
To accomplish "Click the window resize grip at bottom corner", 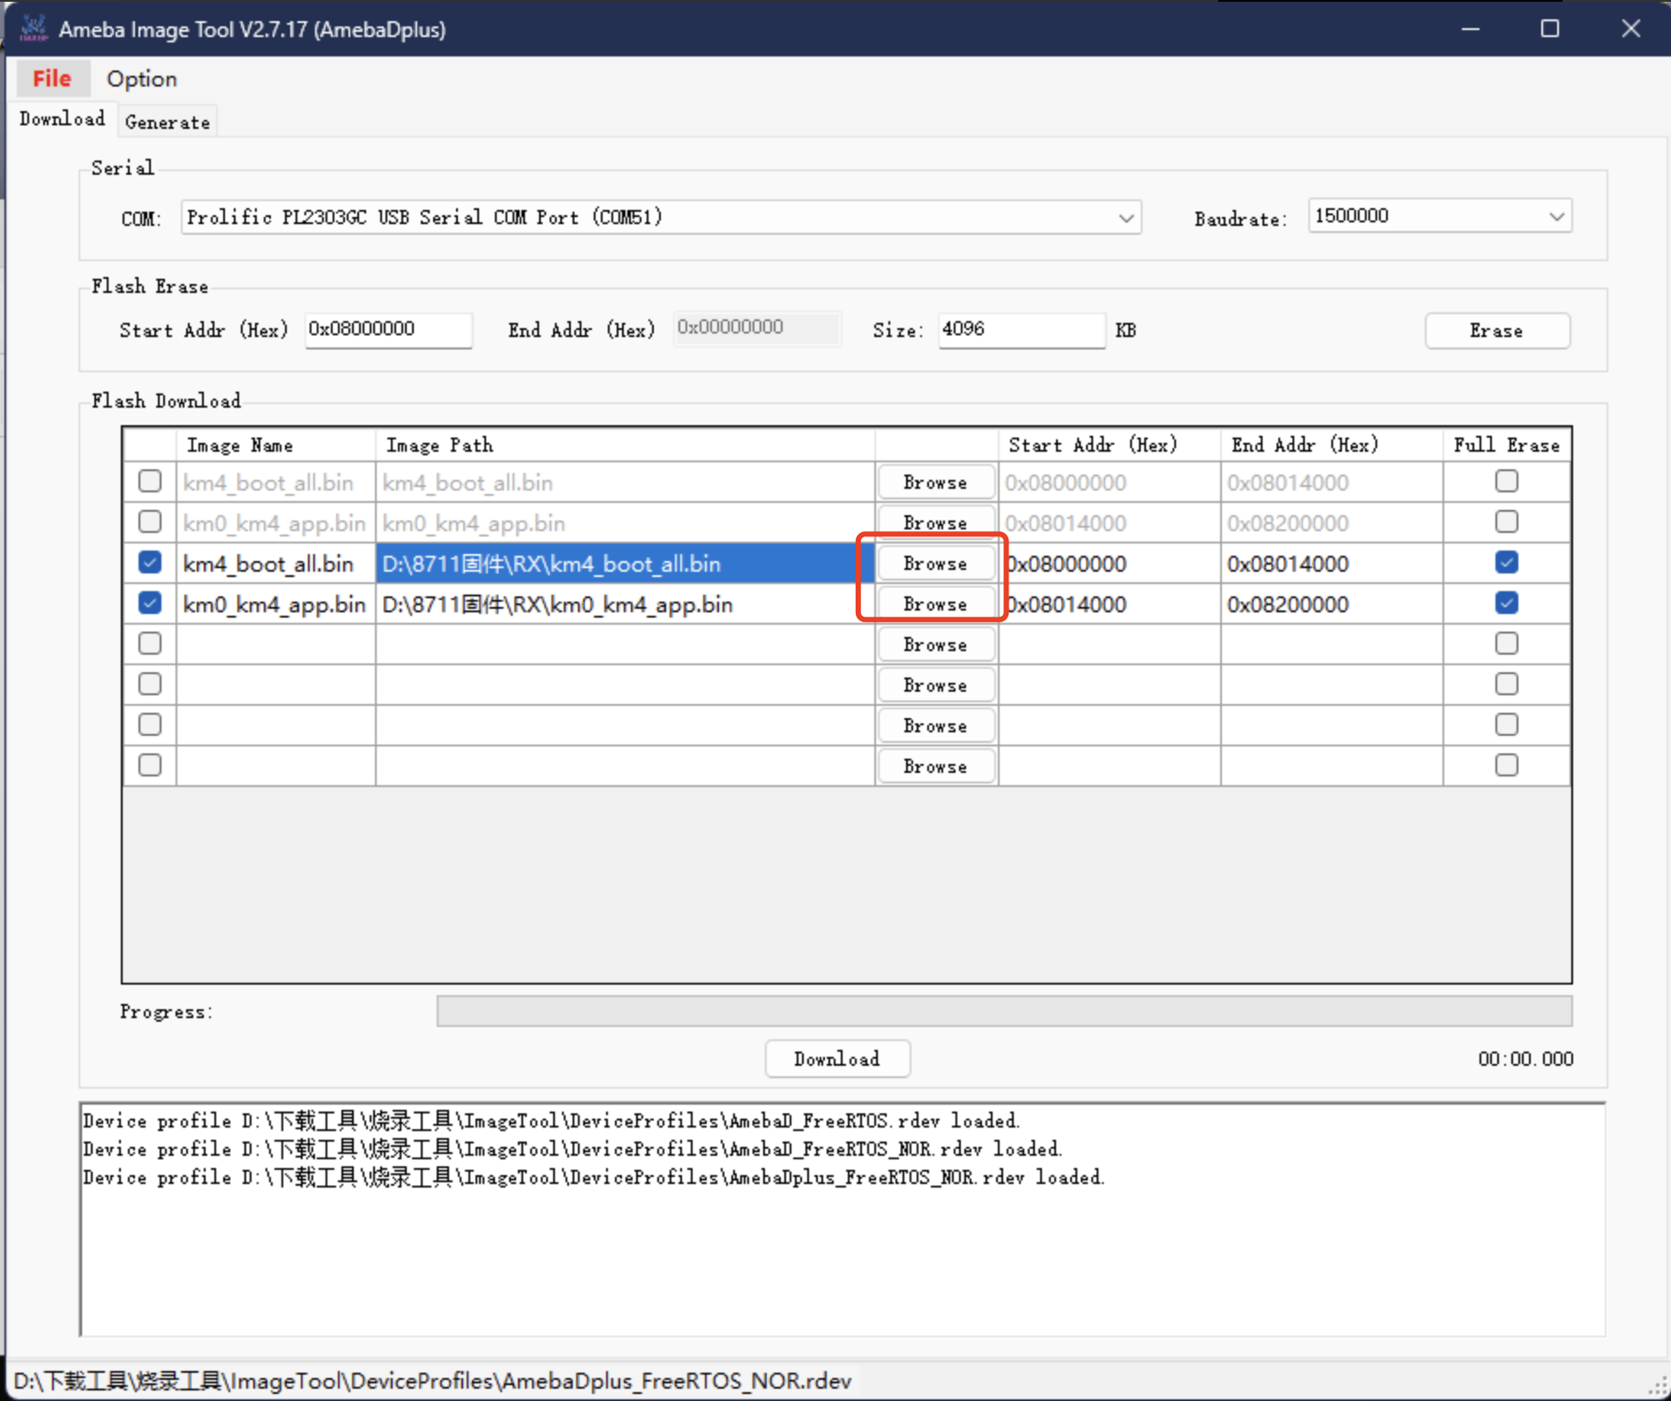I will coord(1658,1388).
